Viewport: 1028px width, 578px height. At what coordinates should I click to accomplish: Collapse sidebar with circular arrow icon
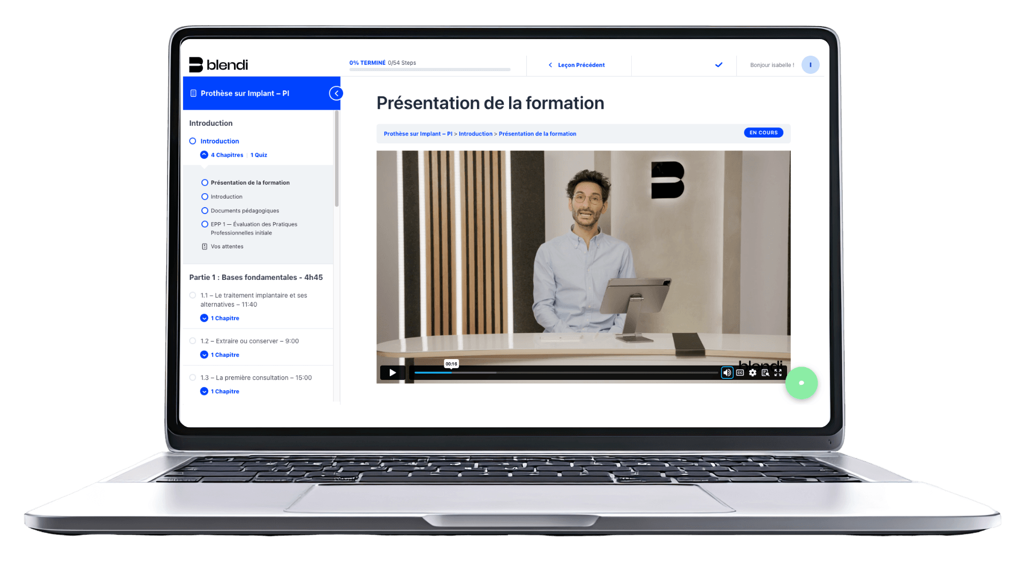click(x=336, y=93)
